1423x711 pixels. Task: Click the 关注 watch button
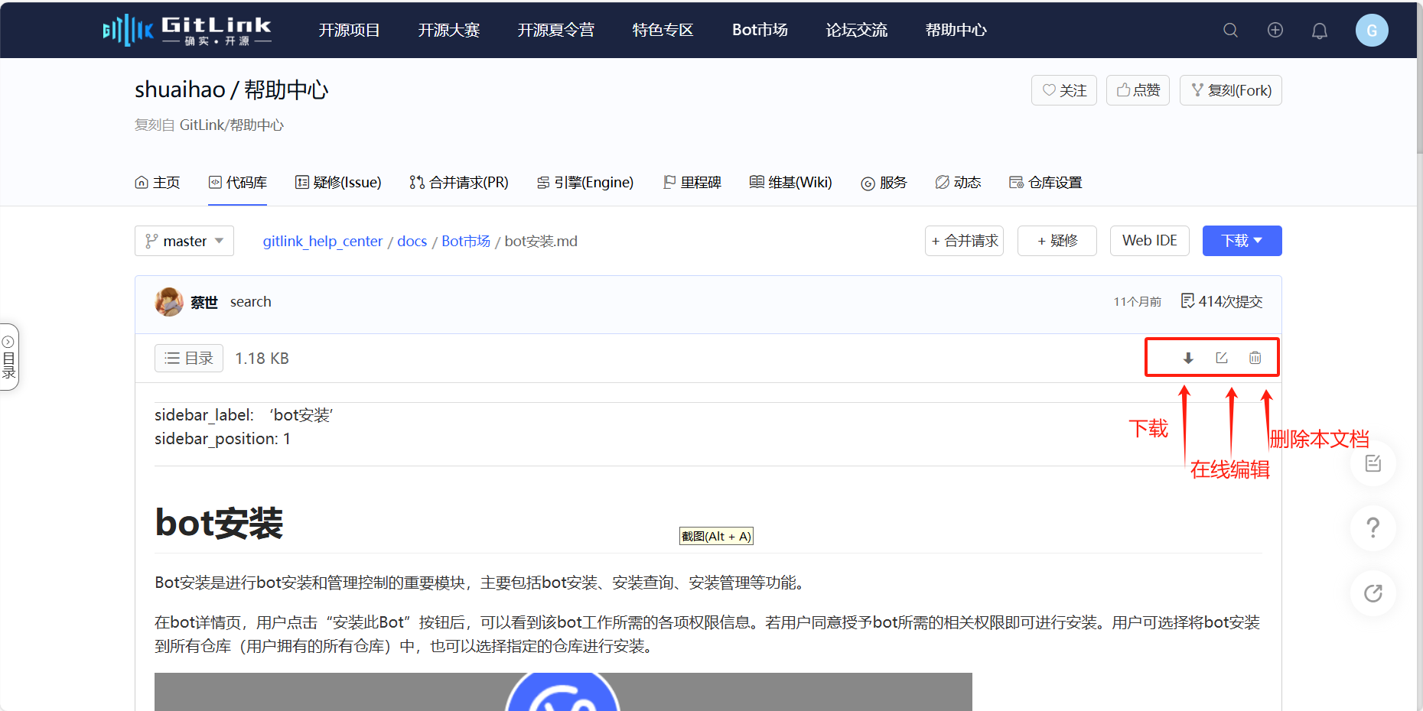(1064, 90)
